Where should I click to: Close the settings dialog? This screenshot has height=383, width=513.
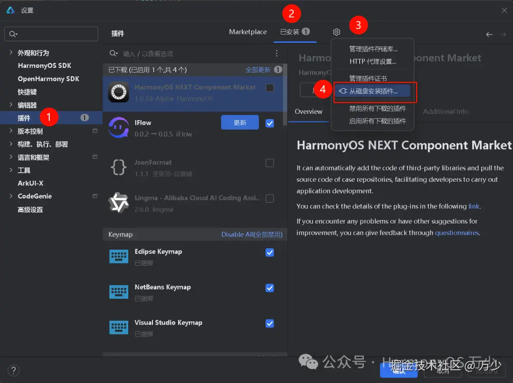pyautogui.click(x=504, y=10)
